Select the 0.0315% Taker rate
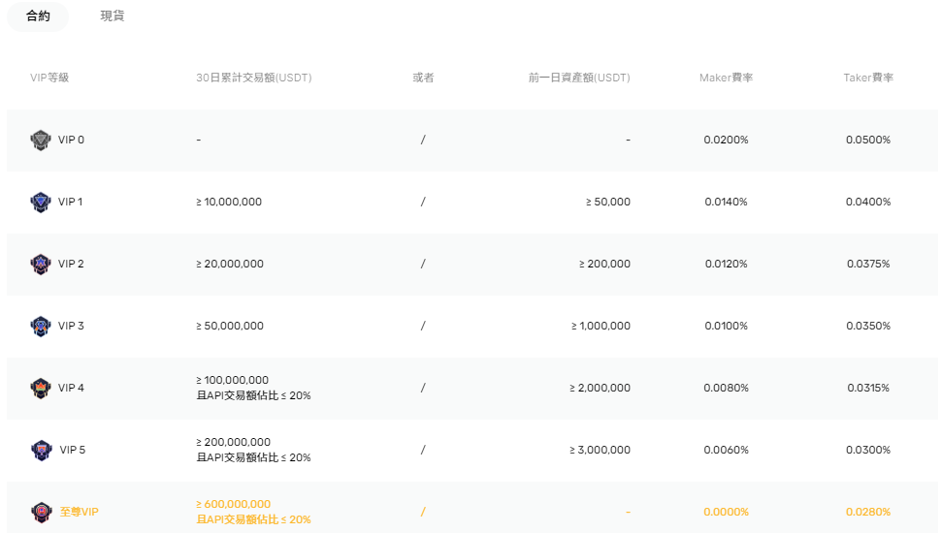This screenshot has height=533, width=942. coord(868,388)
